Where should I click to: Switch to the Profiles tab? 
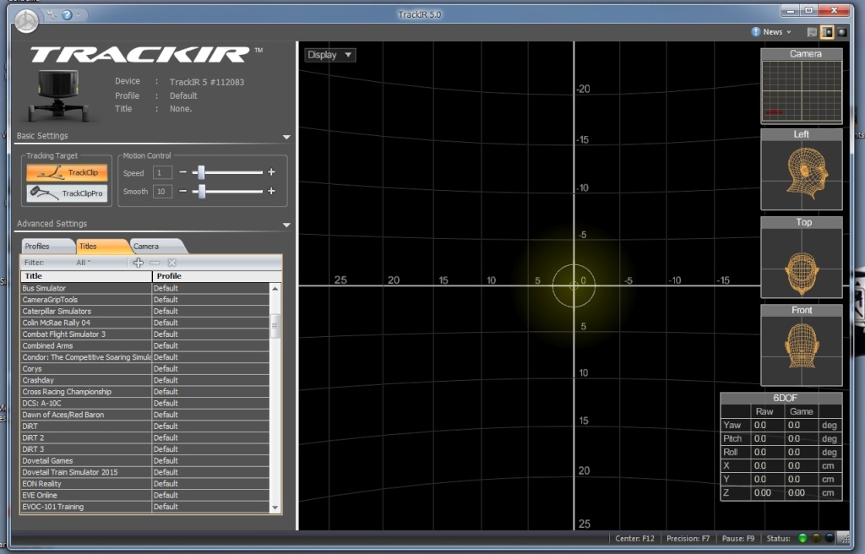[x=47, y=246]
